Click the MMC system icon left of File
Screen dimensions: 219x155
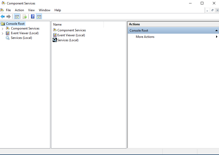tap(2, 10)
